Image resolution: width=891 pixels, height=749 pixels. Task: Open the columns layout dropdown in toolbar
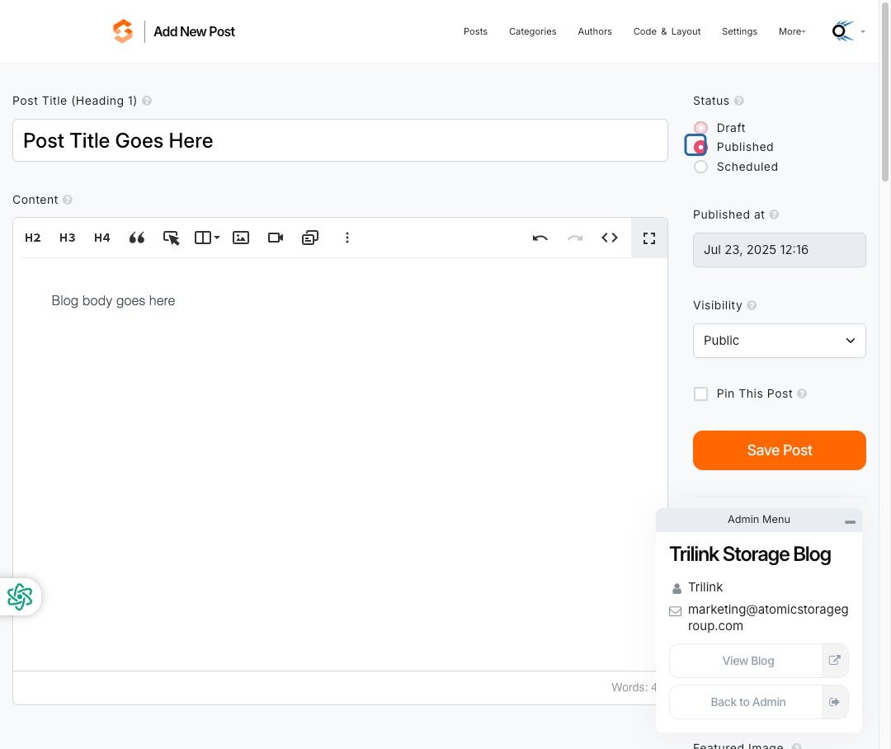point(207,238)
